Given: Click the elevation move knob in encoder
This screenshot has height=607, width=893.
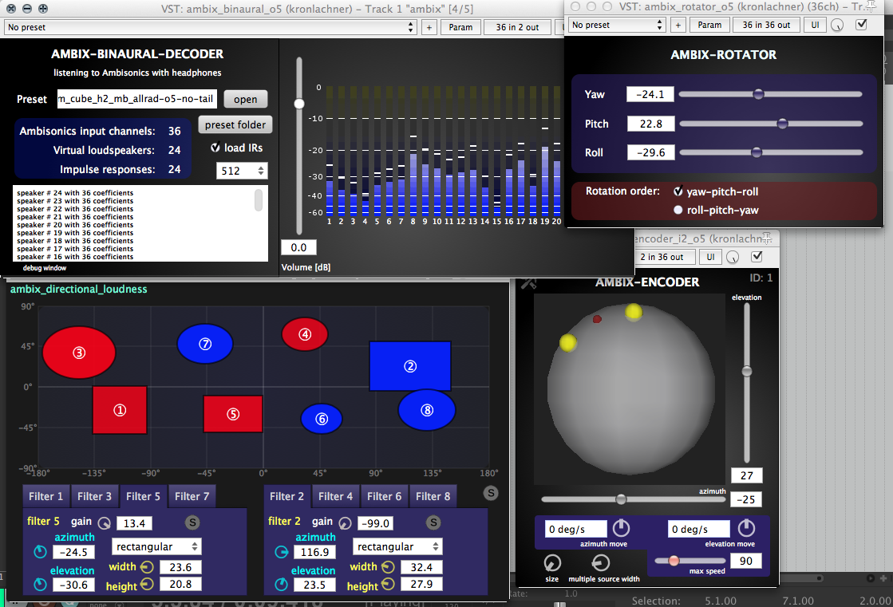Looking at the screenshot, I should (x=745, y=528).
